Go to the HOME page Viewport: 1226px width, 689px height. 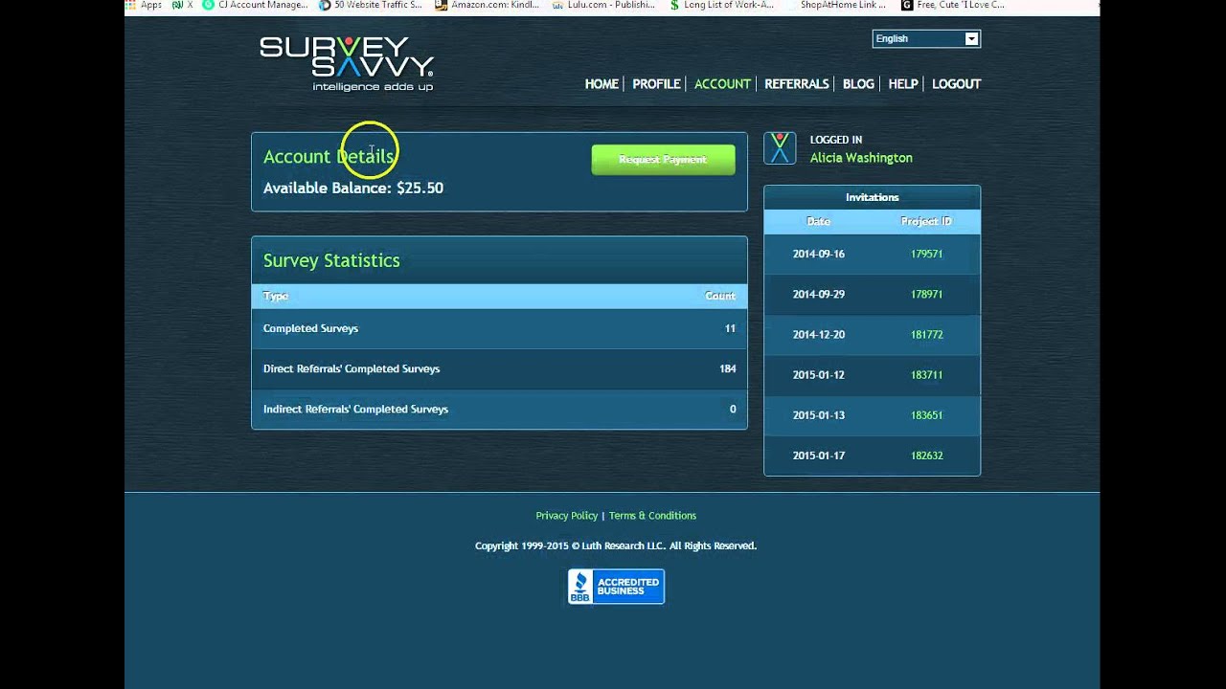602,84
